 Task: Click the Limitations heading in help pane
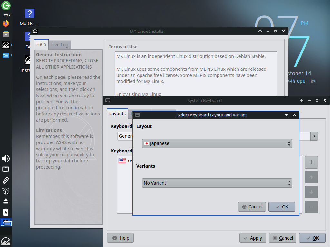point(49,130)
